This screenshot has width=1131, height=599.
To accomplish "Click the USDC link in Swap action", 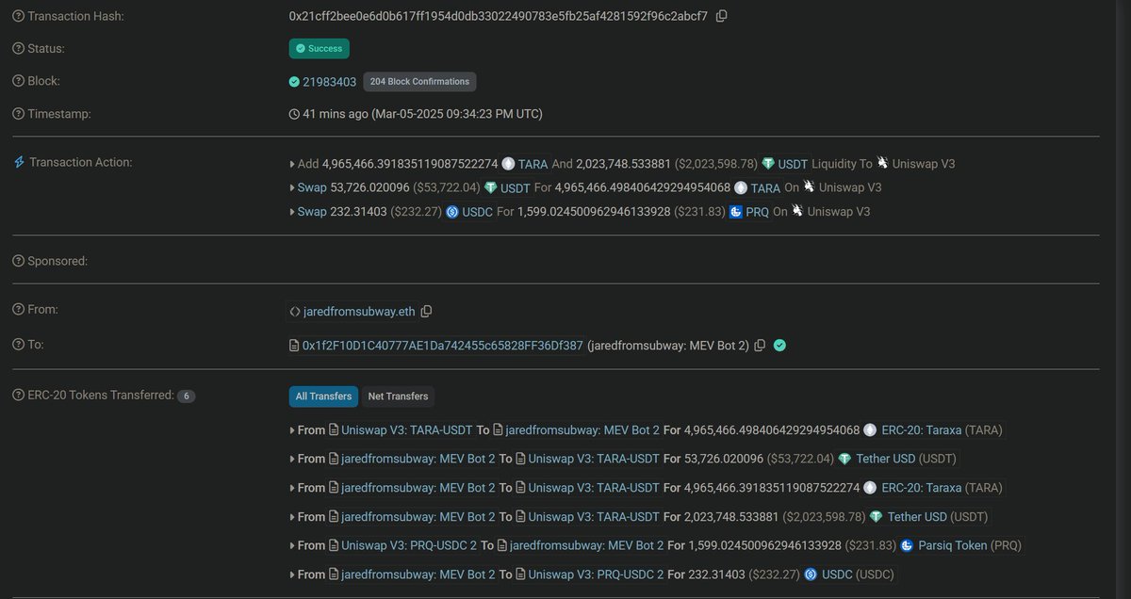I will 478,212.
